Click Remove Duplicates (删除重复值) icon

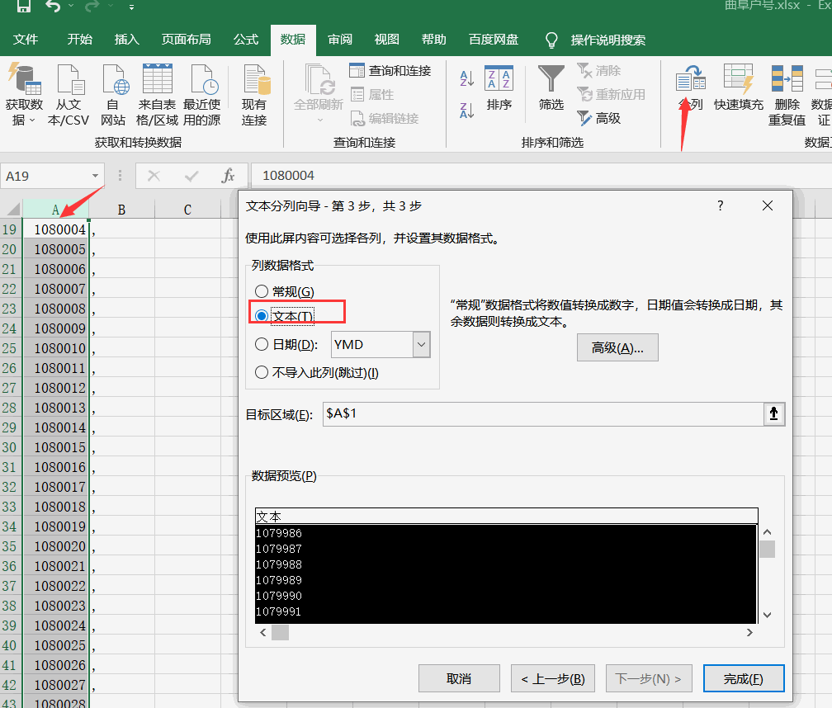[787, 81]
